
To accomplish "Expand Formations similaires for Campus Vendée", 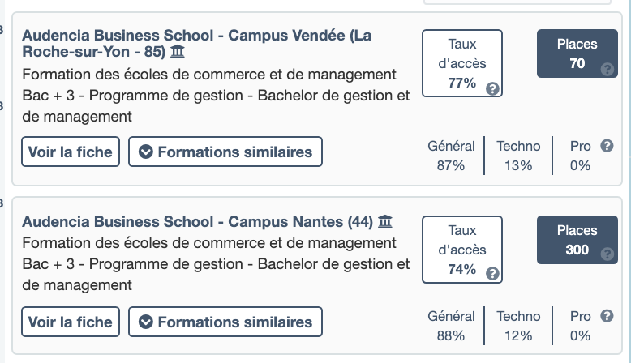I will 225,152.
